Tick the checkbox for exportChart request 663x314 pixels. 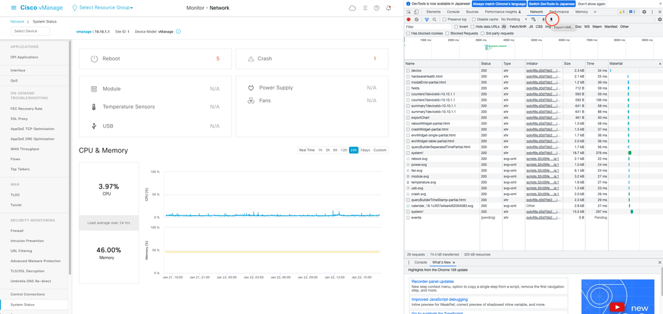tap(408, 118)
